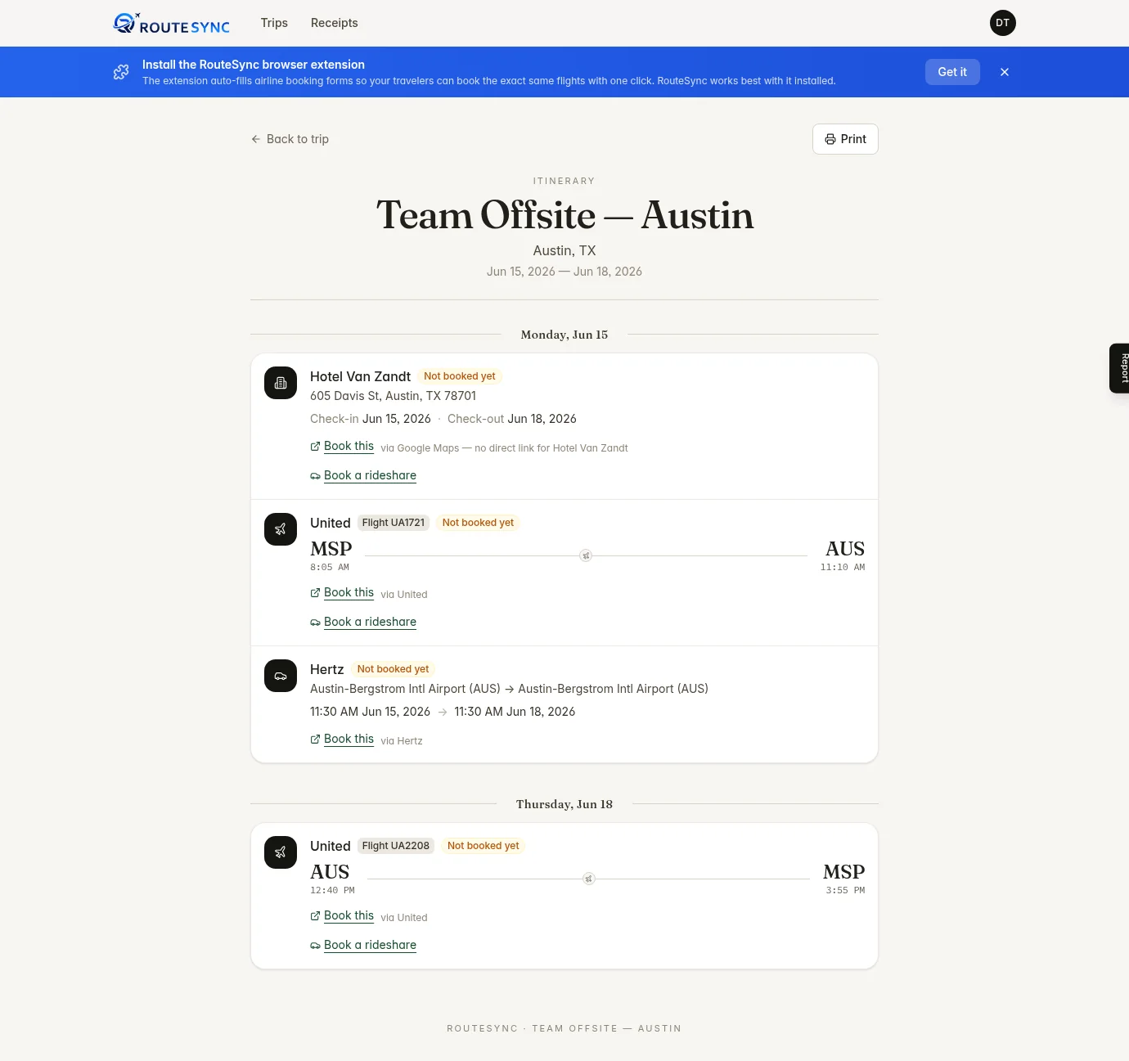
Task: Click the mid-route plane marker on UA1721
Action: 586,555
